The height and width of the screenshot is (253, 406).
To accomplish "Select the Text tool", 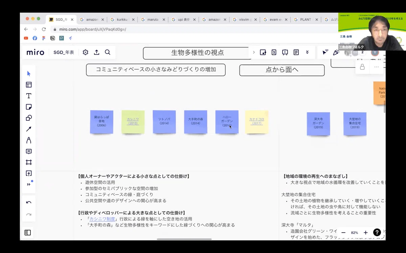I will 29,96.
